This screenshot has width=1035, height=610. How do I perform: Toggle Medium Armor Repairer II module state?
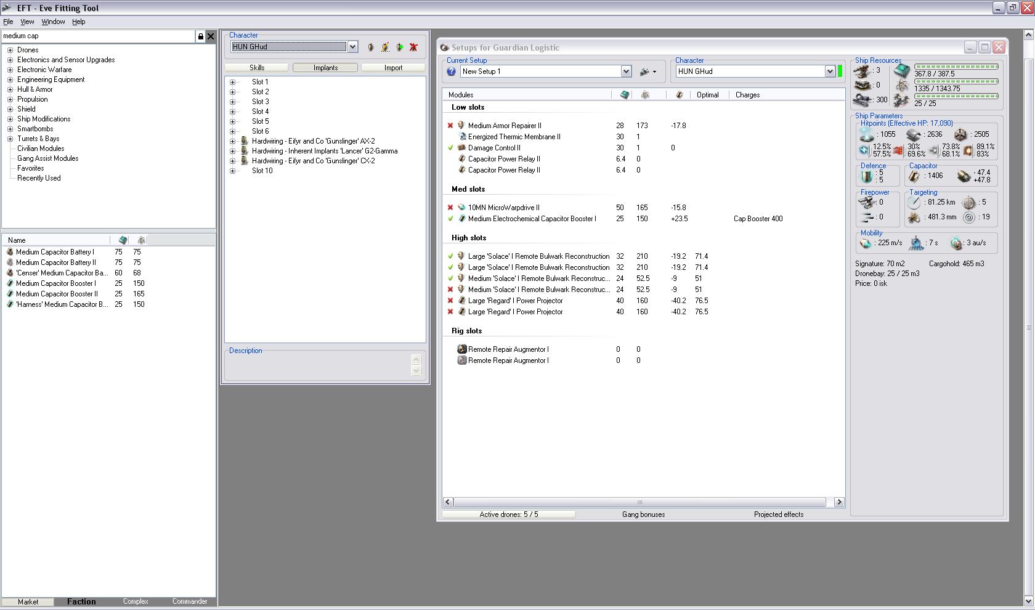(x=450, y=126)
